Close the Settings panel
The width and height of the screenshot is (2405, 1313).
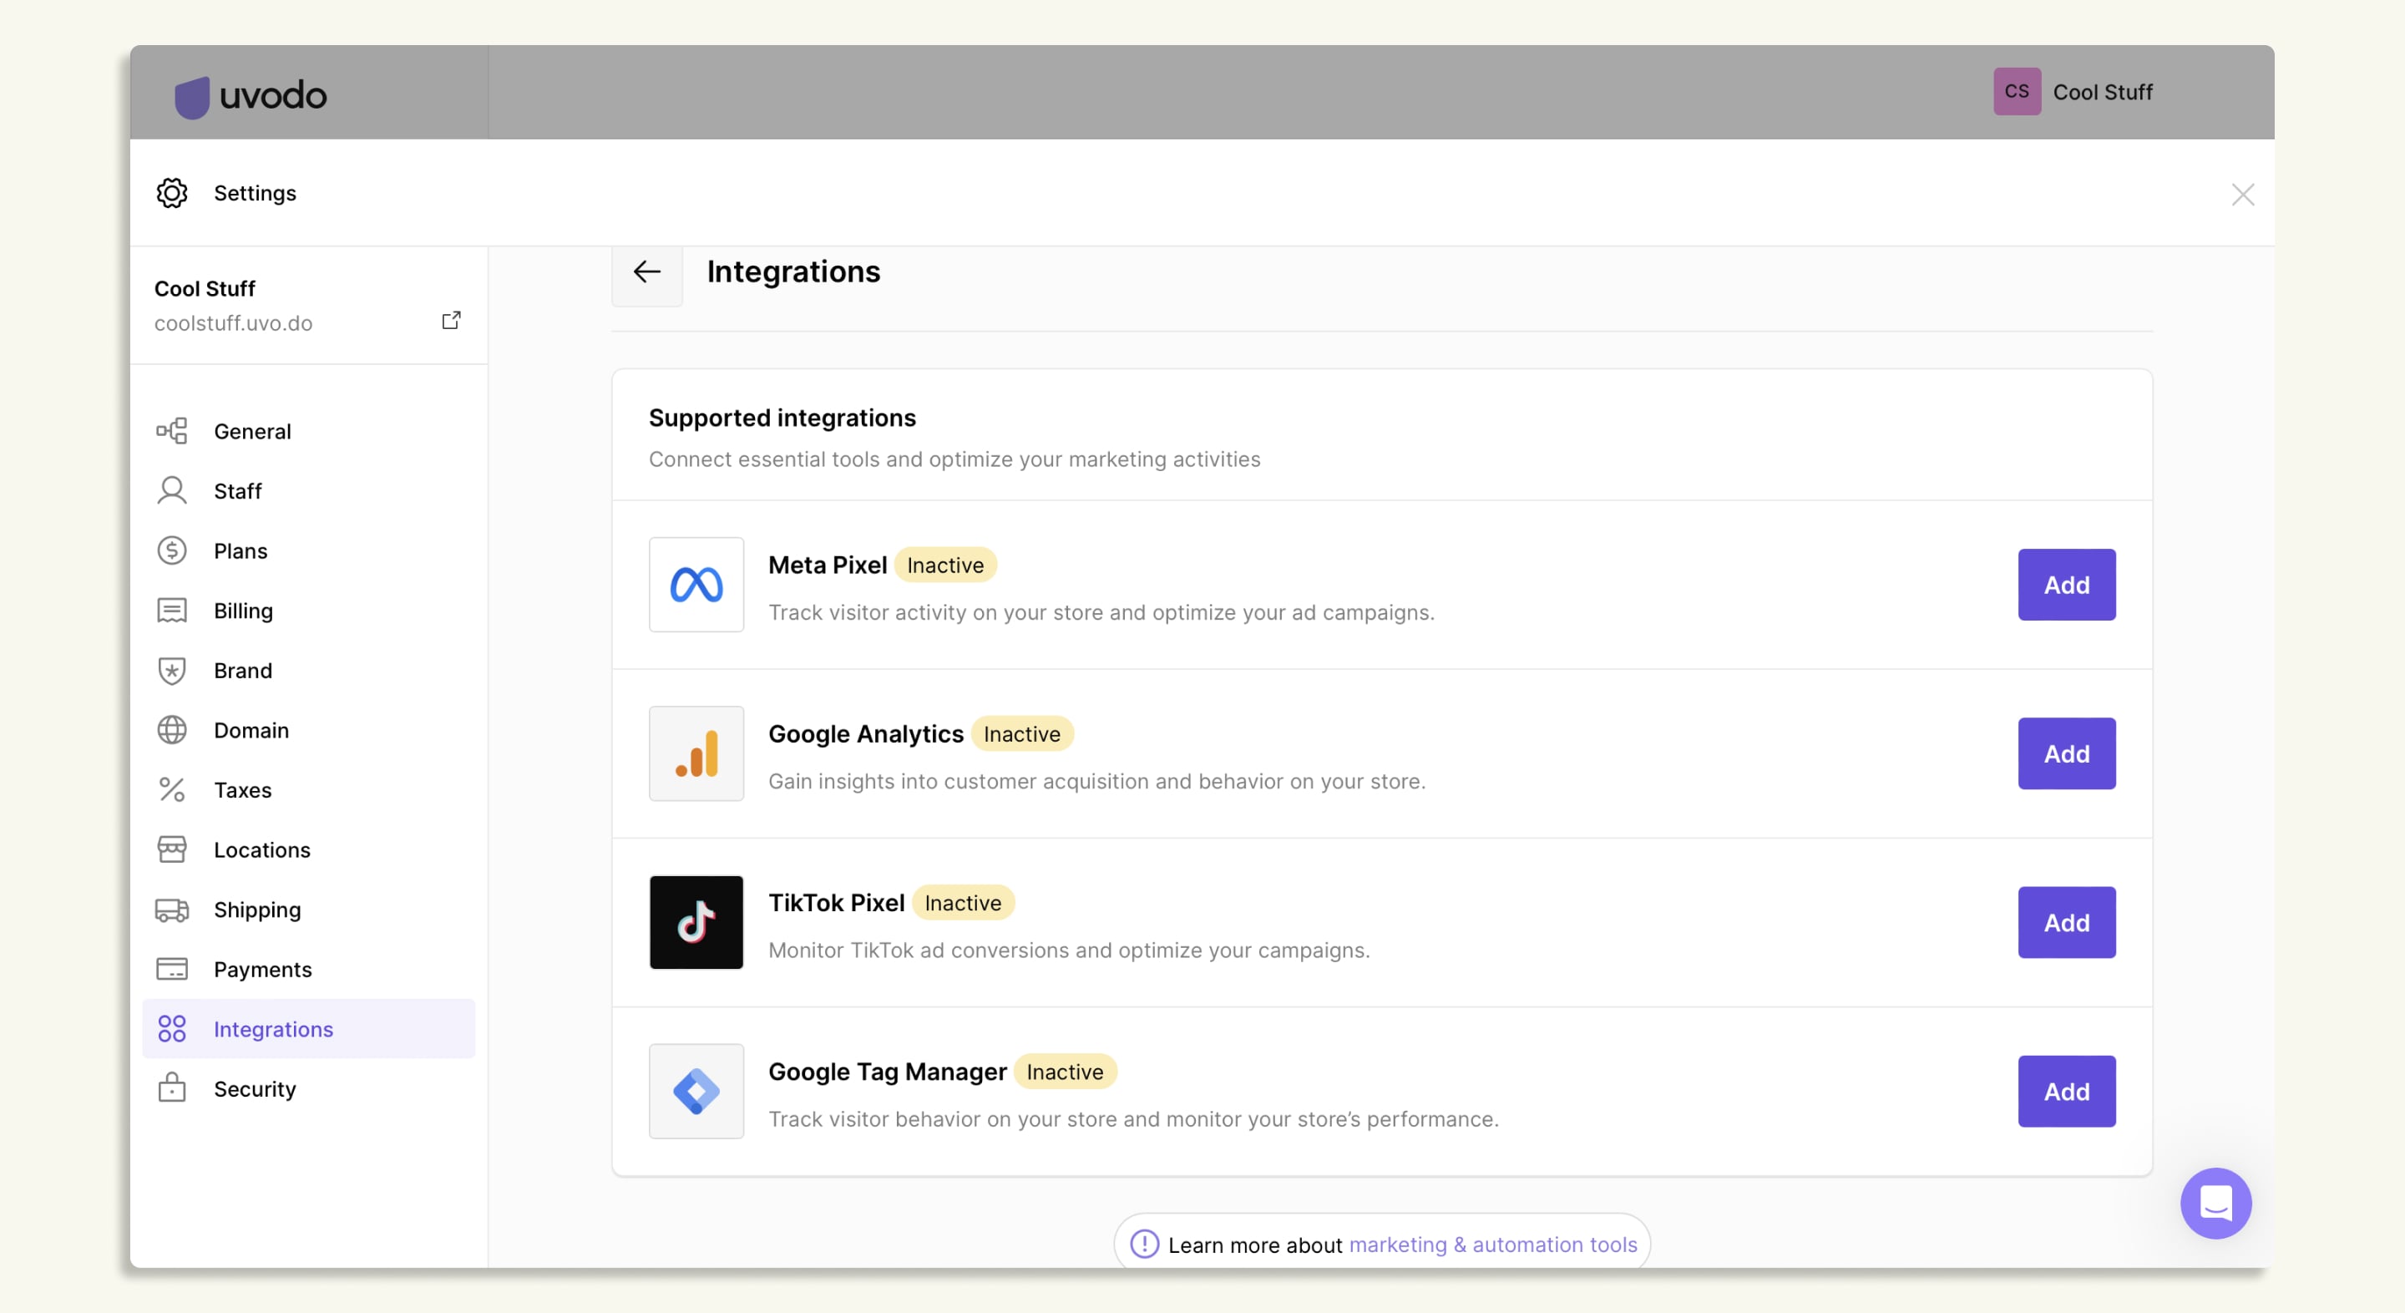tap(2241, 195)
